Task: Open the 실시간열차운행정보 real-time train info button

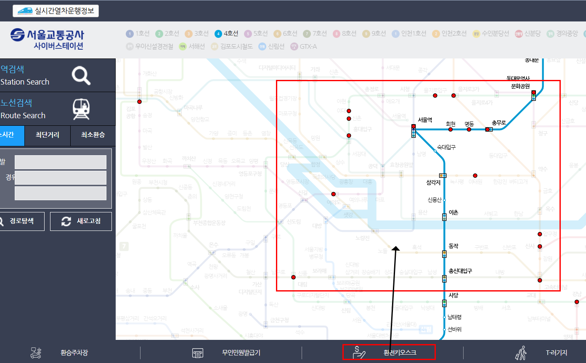Action: (56, 11)
